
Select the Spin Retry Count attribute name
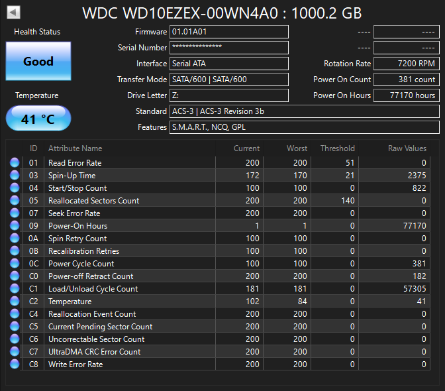pyautogui.click(x=77, y=239)
